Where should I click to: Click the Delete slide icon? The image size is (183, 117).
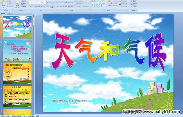22,6
